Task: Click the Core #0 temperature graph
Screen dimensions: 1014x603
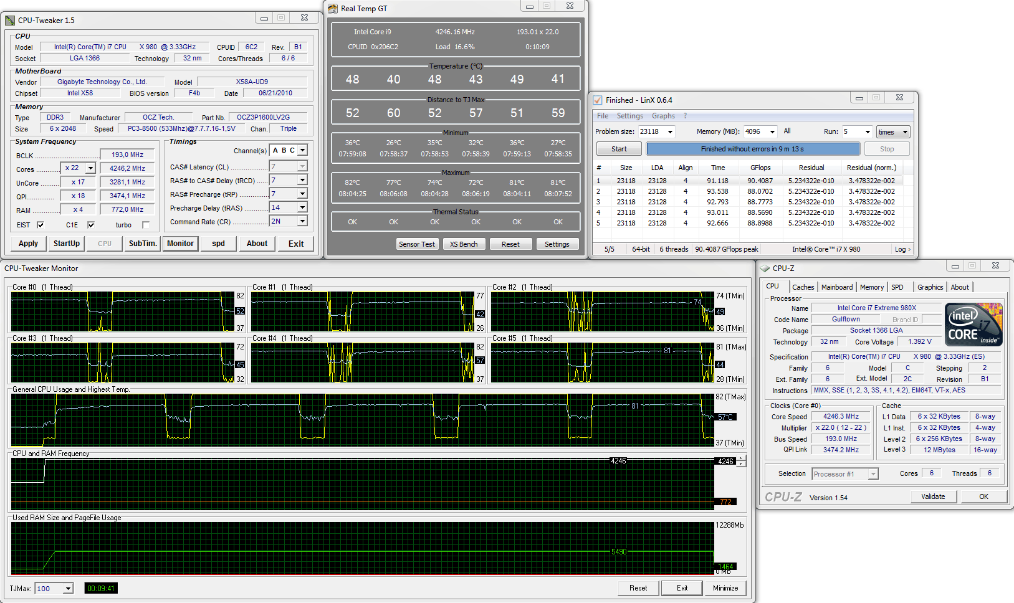Action: coord(123,311)
